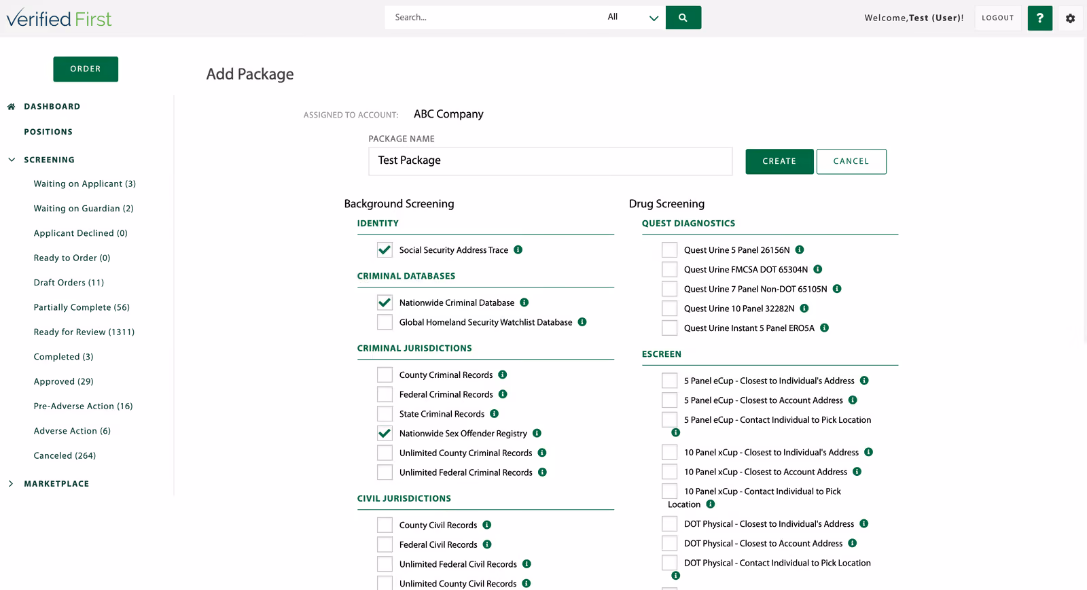This screenshot has height=590, width=1087.
Task: Click info icon next to County Civil Records
Action: click(x=486, y=525)
